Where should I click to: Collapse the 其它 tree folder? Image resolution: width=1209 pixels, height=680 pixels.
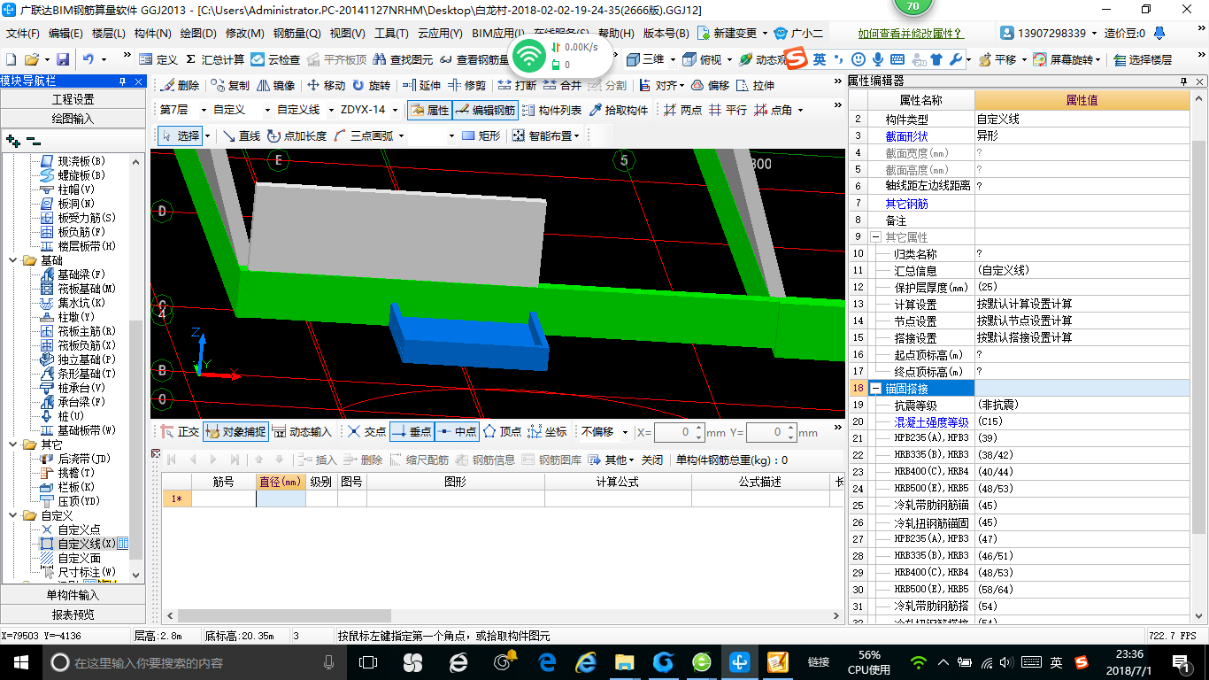click(13, 444)
